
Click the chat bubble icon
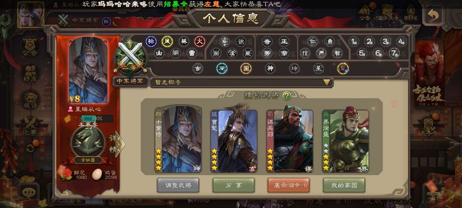pyautogui.click(x=29, y=193)
